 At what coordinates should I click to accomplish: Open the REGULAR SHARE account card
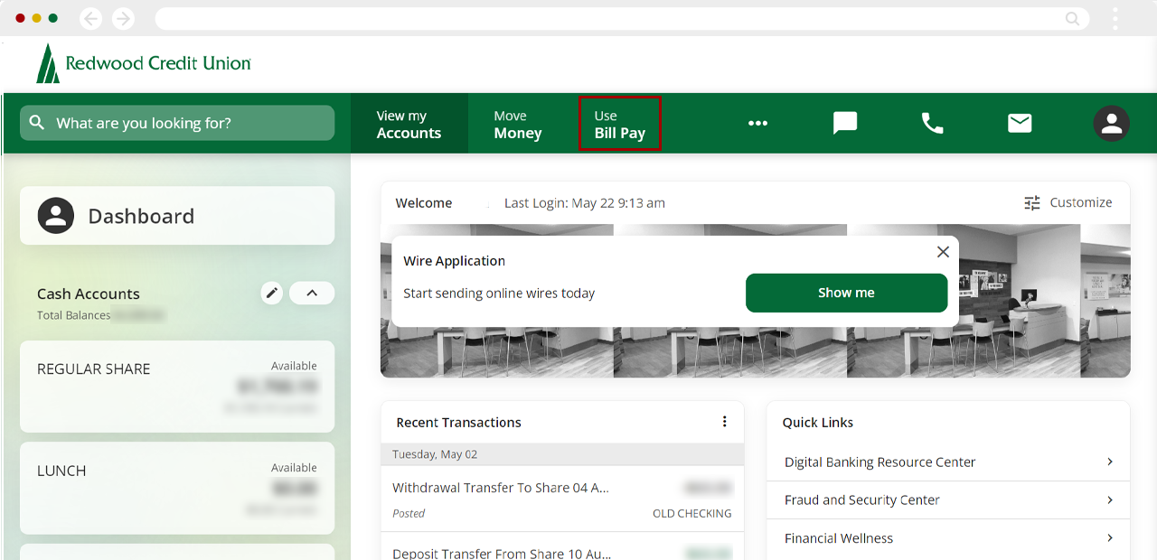click(x=177, y=387)
